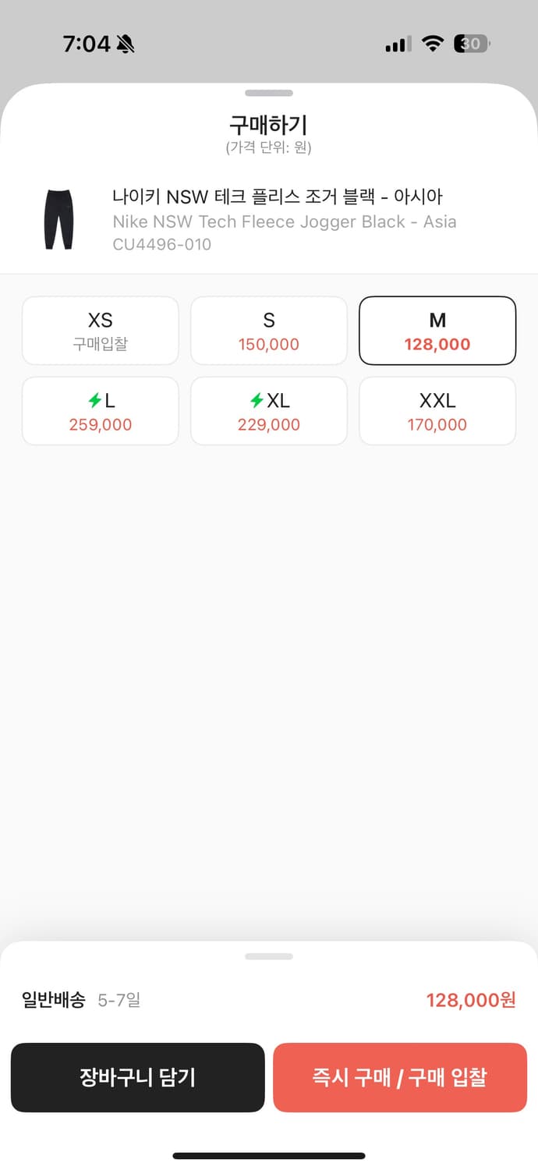Tap the green lightning icon beside L
The width and height of the screenshot is (538, 1170).
(94, 401)
